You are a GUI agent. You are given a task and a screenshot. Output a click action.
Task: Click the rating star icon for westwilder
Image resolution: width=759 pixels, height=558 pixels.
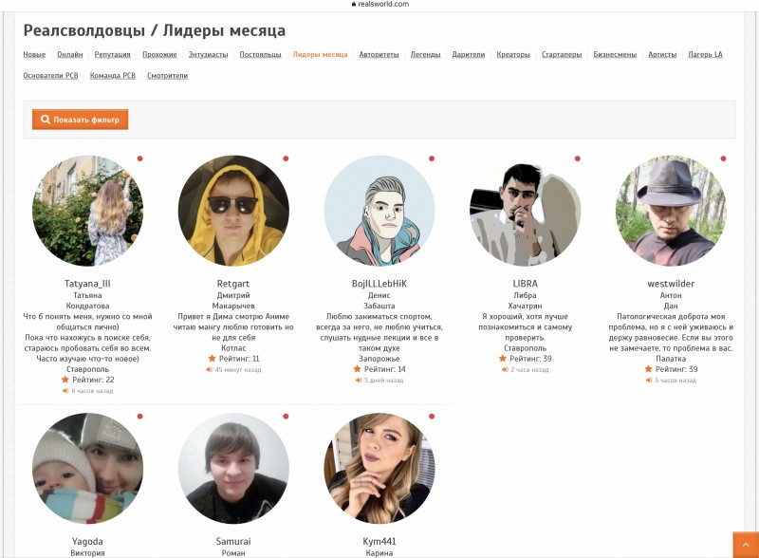click(649, 369)
